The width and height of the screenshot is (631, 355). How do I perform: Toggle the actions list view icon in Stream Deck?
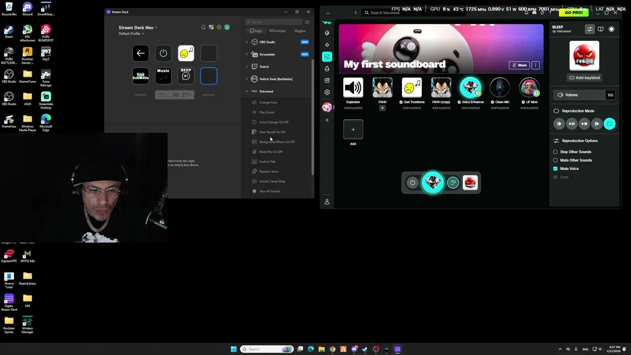pos(307,22)
